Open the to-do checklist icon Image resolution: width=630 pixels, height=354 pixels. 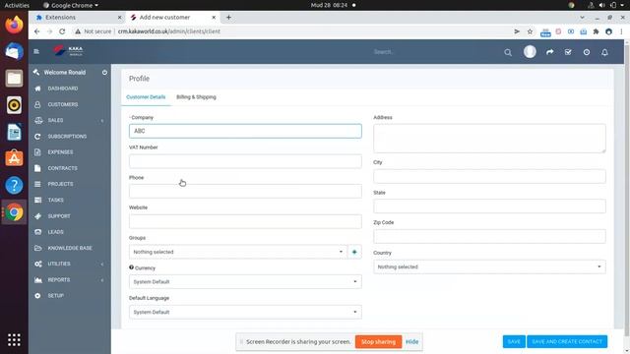pyautogui.click(x=568, y=52)
